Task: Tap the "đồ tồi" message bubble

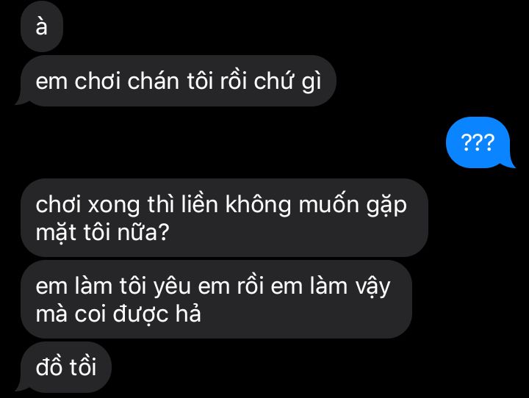Action: click(x=66, y=367)
